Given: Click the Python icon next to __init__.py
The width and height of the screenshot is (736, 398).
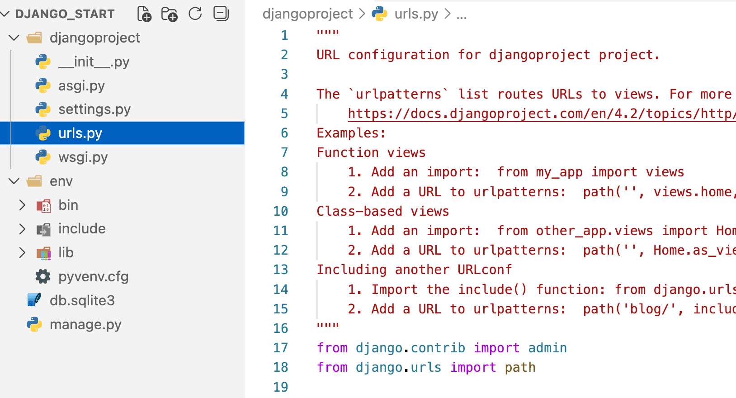Looking at the screenshot, I should click(x=43, y=62).
